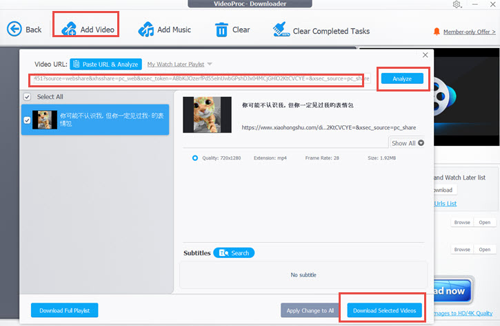Click the upper Open button in background
The image size is (500, 326).
point(484,222)
